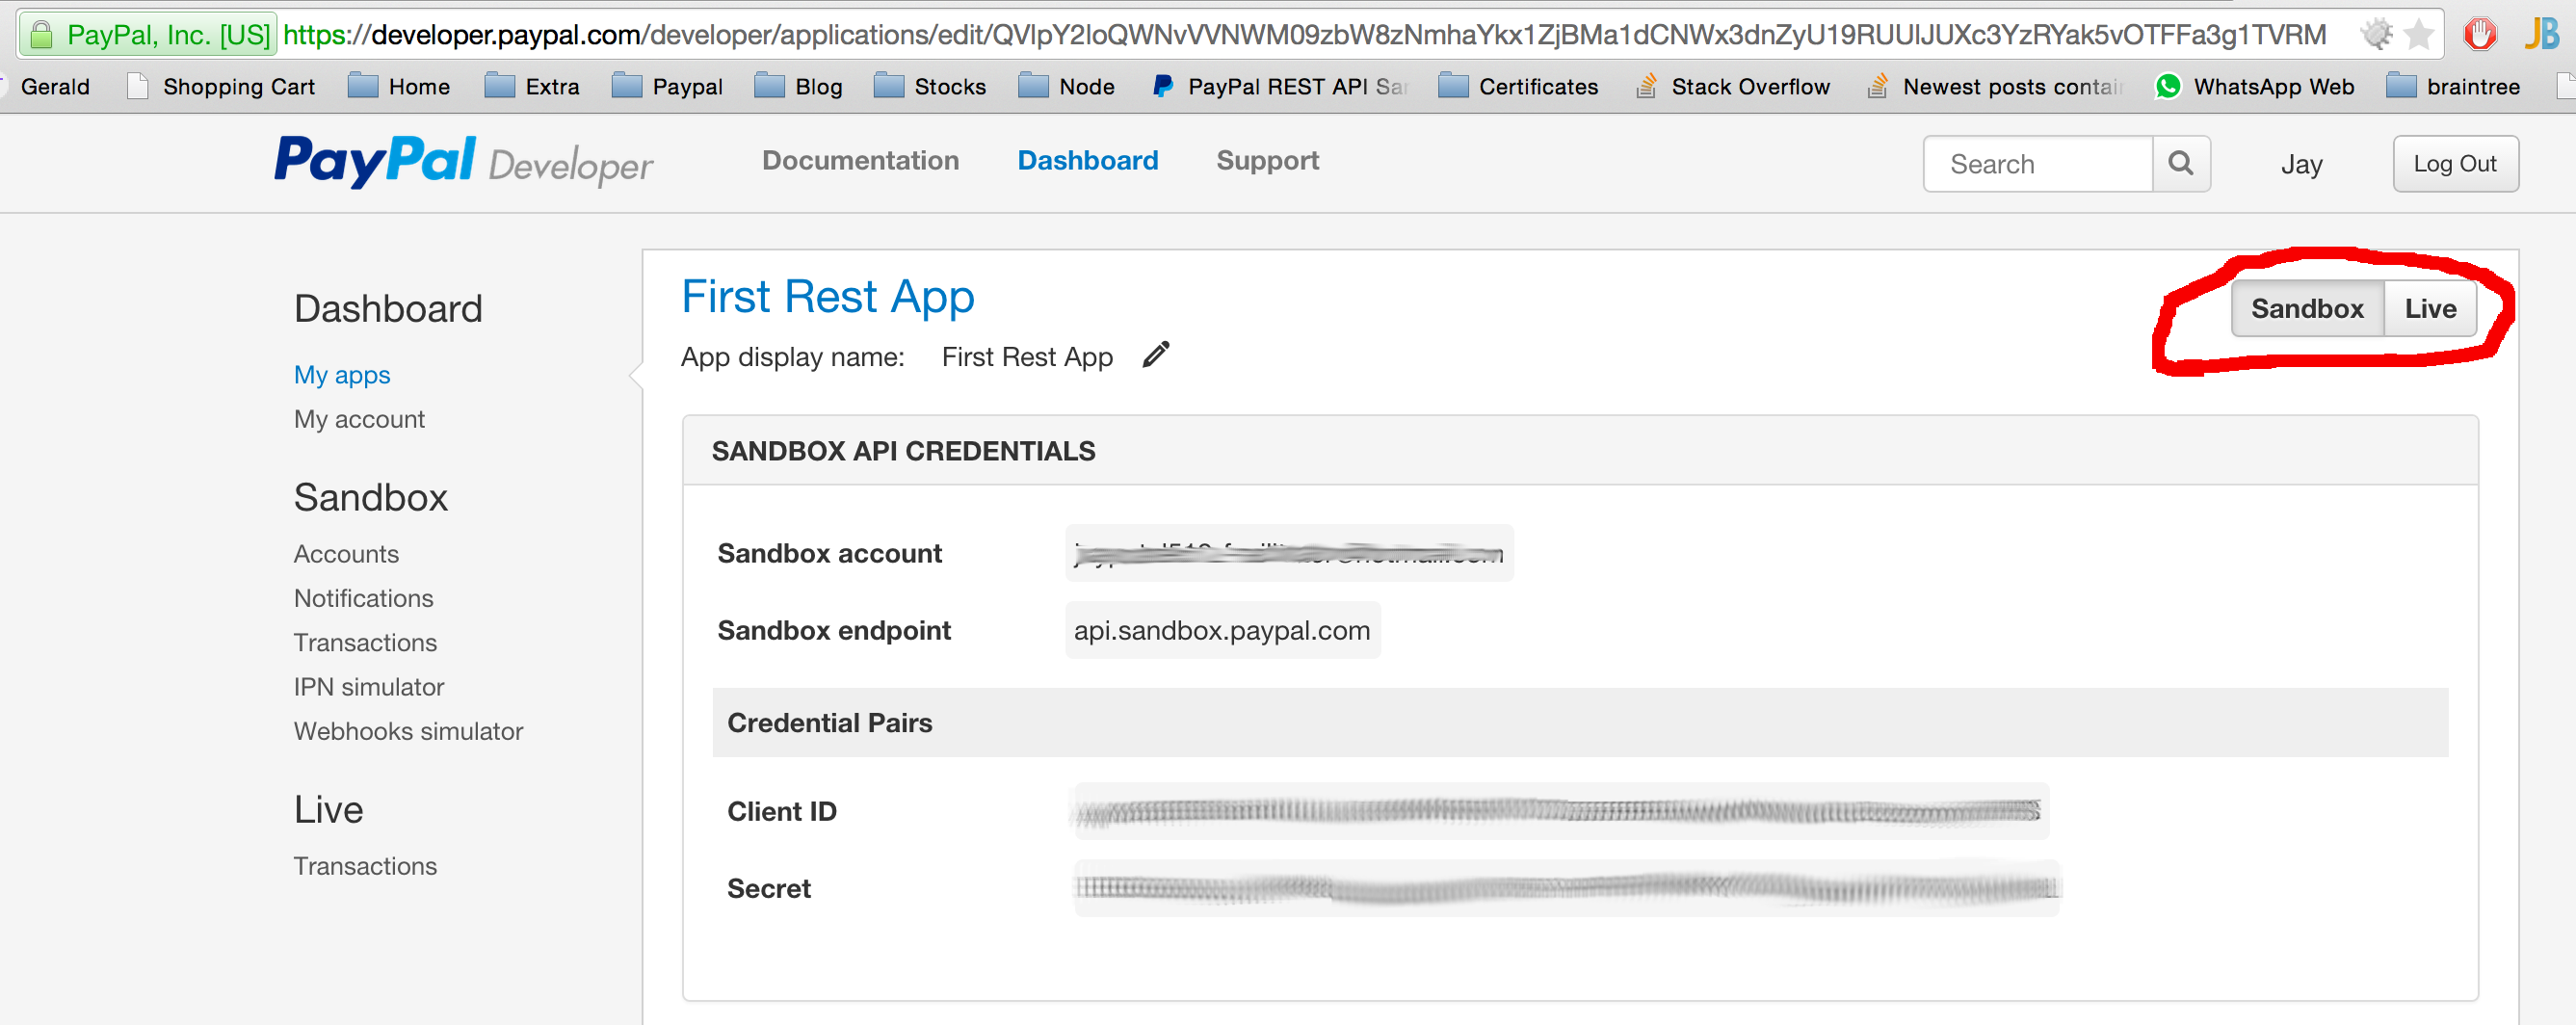The image size is (2576, 1025).
Task: Click the JB extension icon
Action: (2541, 35)
